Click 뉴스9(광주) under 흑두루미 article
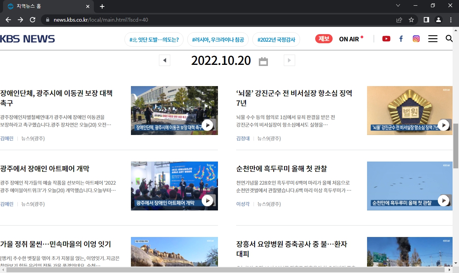459x273 pixels. [269, 204]
